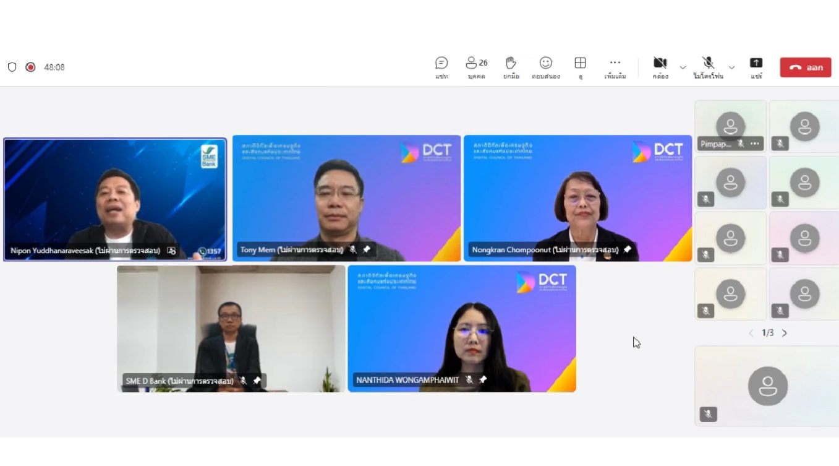Click SME D Bank name label
The height and width of the screenshot is (466, 839).
tap(180, 381)
